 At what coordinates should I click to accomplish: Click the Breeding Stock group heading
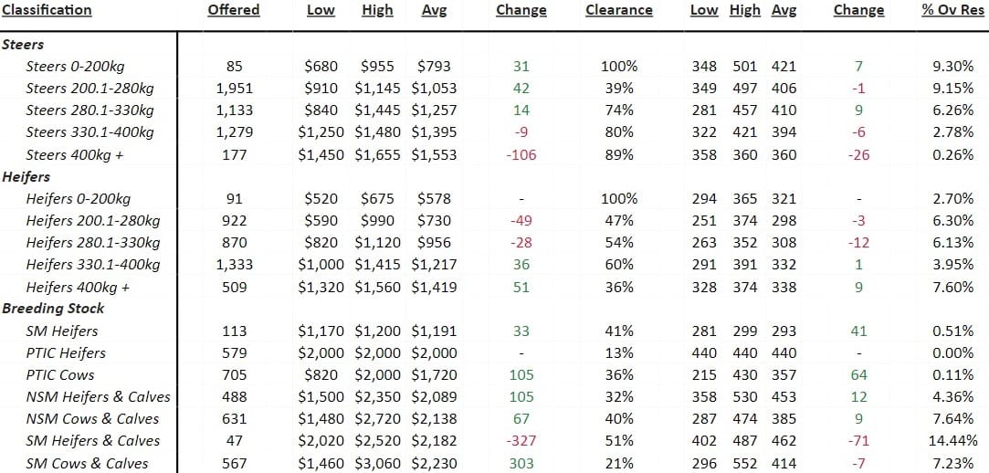[x=53, y=309]
